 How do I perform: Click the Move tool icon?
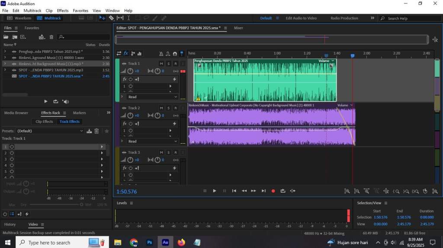coord(102,18)
